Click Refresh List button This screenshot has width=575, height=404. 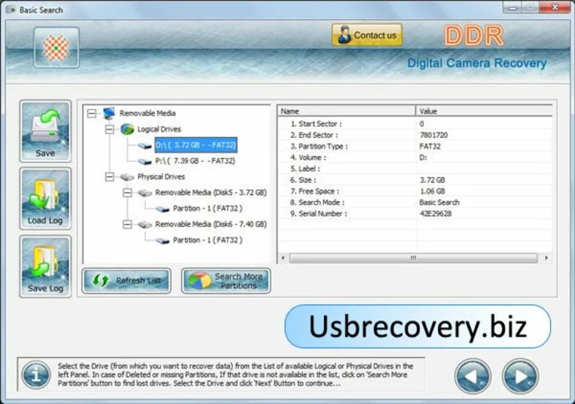tap(126, 281)
